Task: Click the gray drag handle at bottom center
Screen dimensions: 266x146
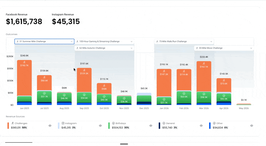Action: pyautogui.click(x=124, y=144)
